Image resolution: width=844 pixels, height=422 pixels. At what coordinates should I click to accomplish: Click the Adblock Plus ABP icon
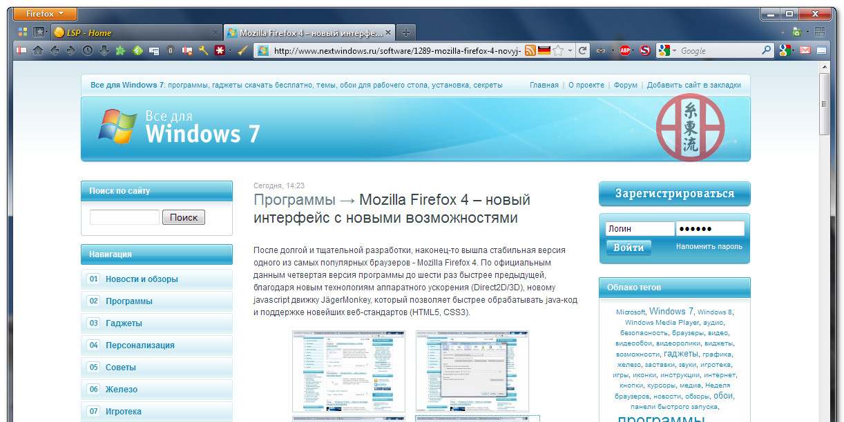625,50
